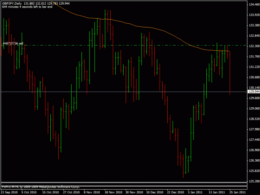Click the '15 Oct 2010' date label
260x195 pixels.
pos(51,192)
